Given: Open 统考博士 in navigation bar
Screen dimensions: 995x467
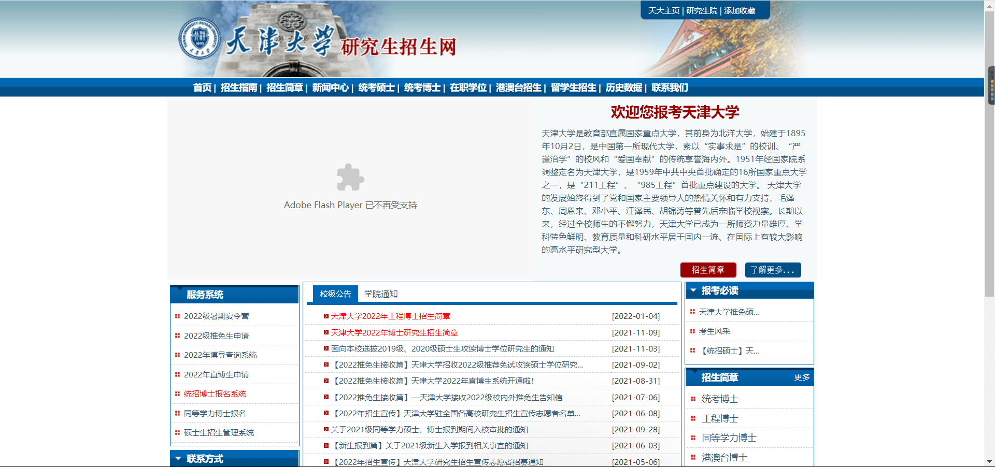Looking at the screenshot, I should click(x=422, y=87).
